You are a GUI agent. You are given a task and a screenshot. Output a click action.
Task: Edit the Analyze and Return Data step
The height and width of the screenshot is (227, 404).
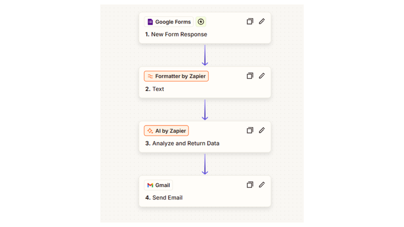tap(262, 130)
